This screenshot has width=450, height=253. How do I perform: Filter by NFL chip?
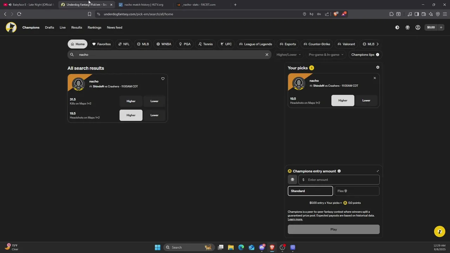(x=124, y=44)
